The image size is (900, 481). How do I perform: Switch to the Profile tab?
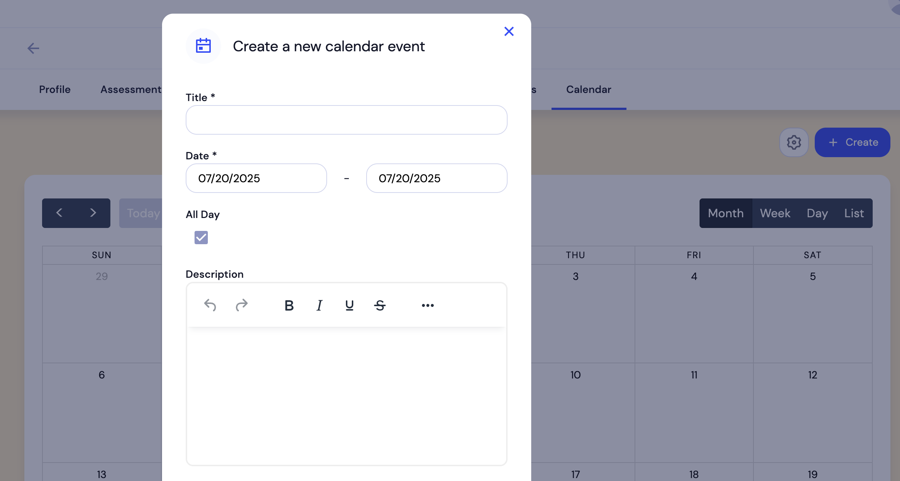55,90
